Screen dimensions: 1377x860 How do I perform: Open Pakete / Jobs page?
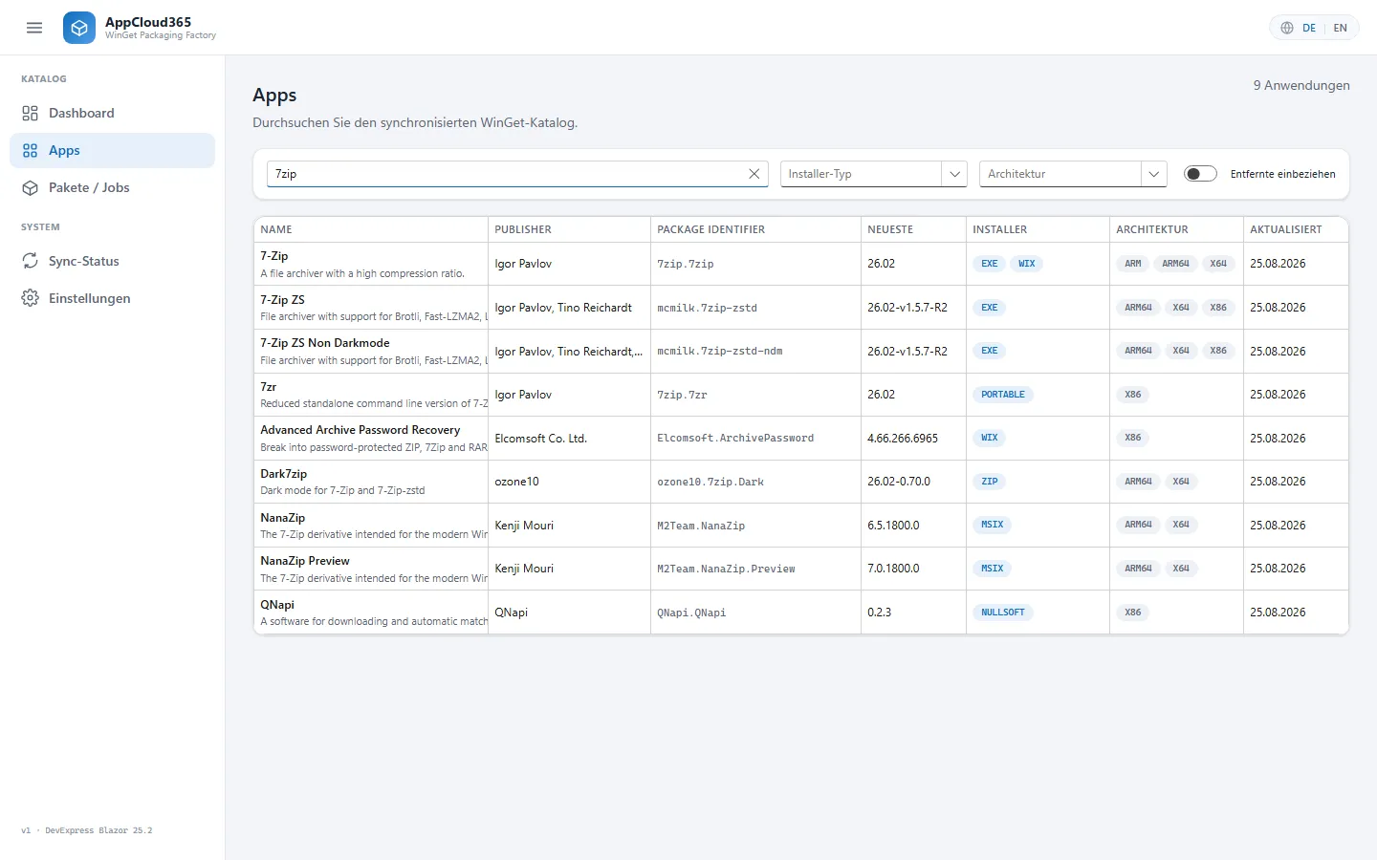coord(112,187)
